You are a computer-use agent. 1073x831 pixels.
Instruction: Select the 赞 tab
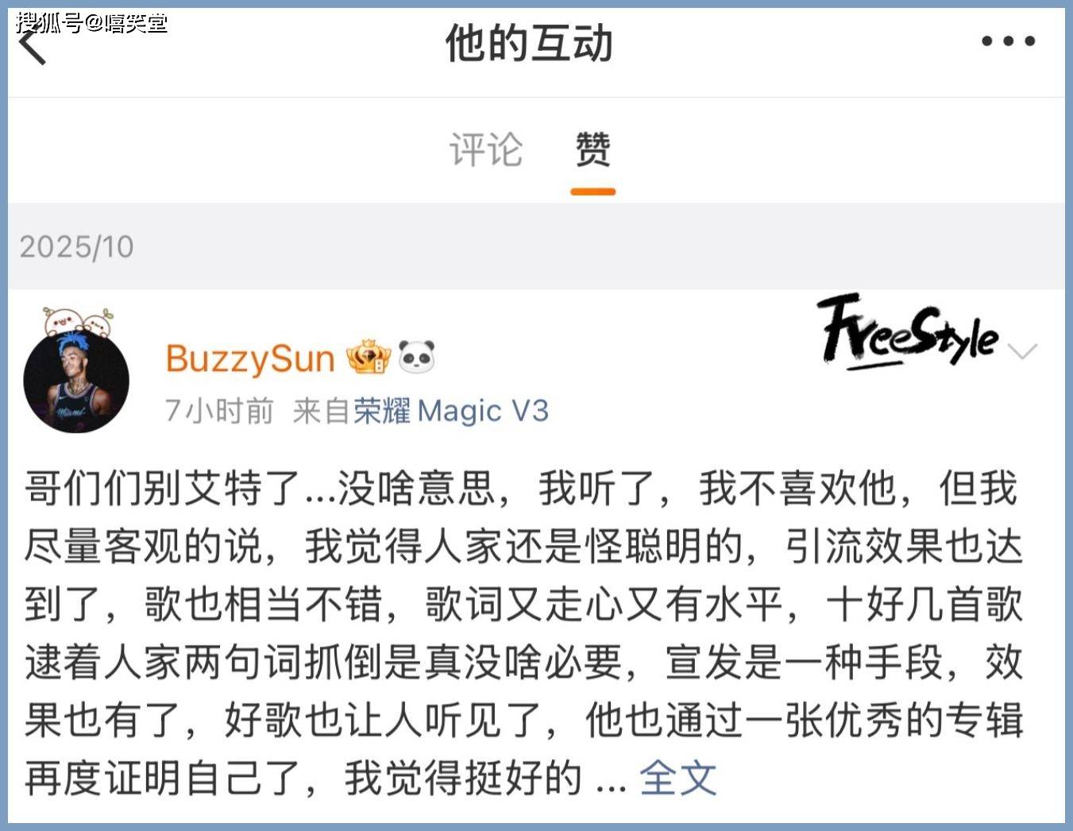coord(593,149)
